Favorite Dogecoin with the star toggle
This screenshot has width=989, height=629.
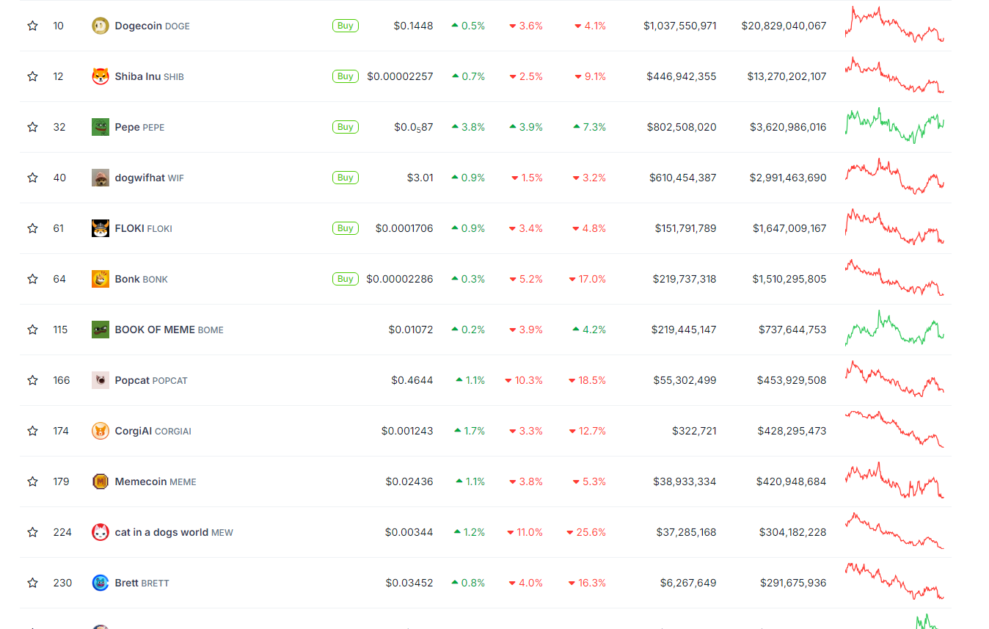[x=32, y=26]
